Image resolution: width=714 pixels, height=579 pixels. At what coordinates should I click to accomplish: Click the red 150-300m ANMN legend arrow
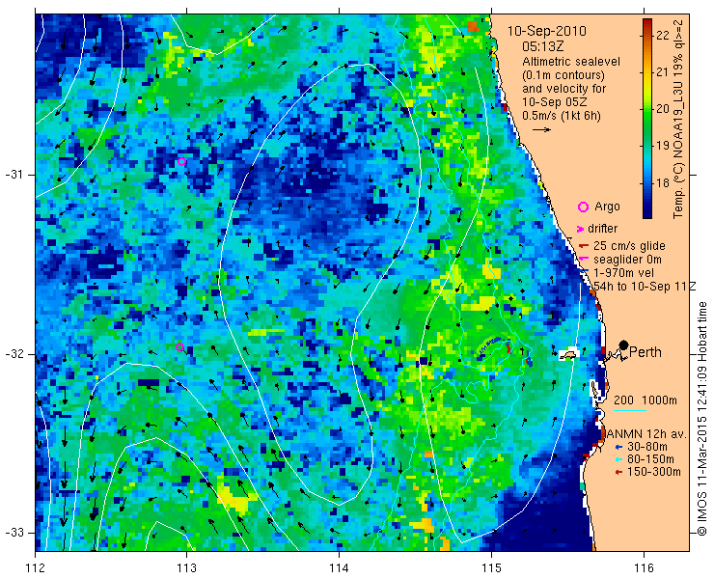[618, 472]
